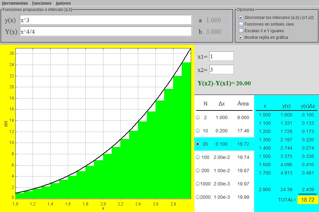319x212 pixels.
Task: Enable Escalas X e Y iguales
Action: (x=241, y=31)
